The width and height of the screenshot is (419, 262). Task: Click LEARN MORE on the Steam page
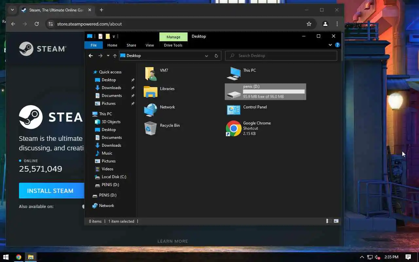coord(173,241)
